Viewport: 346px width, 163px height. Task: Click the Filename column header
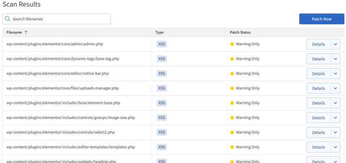click(14, 32)
